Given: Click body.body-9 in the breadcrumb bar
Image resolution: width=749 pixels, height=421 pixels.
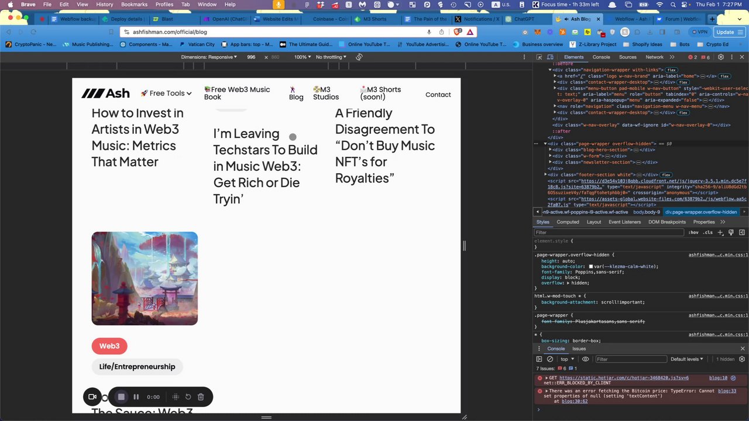Looking at the screenshot, I should point(646,212).
